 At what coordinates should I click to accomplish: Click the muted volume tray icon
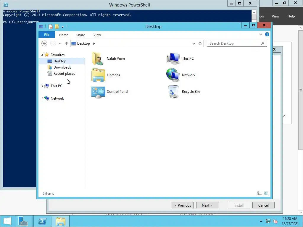pyautogui.click(x=275, y=221)
